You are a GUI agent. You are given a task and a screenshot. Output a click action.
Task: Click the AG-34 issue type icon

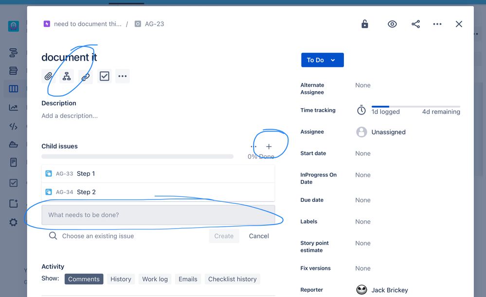[48, 192]
